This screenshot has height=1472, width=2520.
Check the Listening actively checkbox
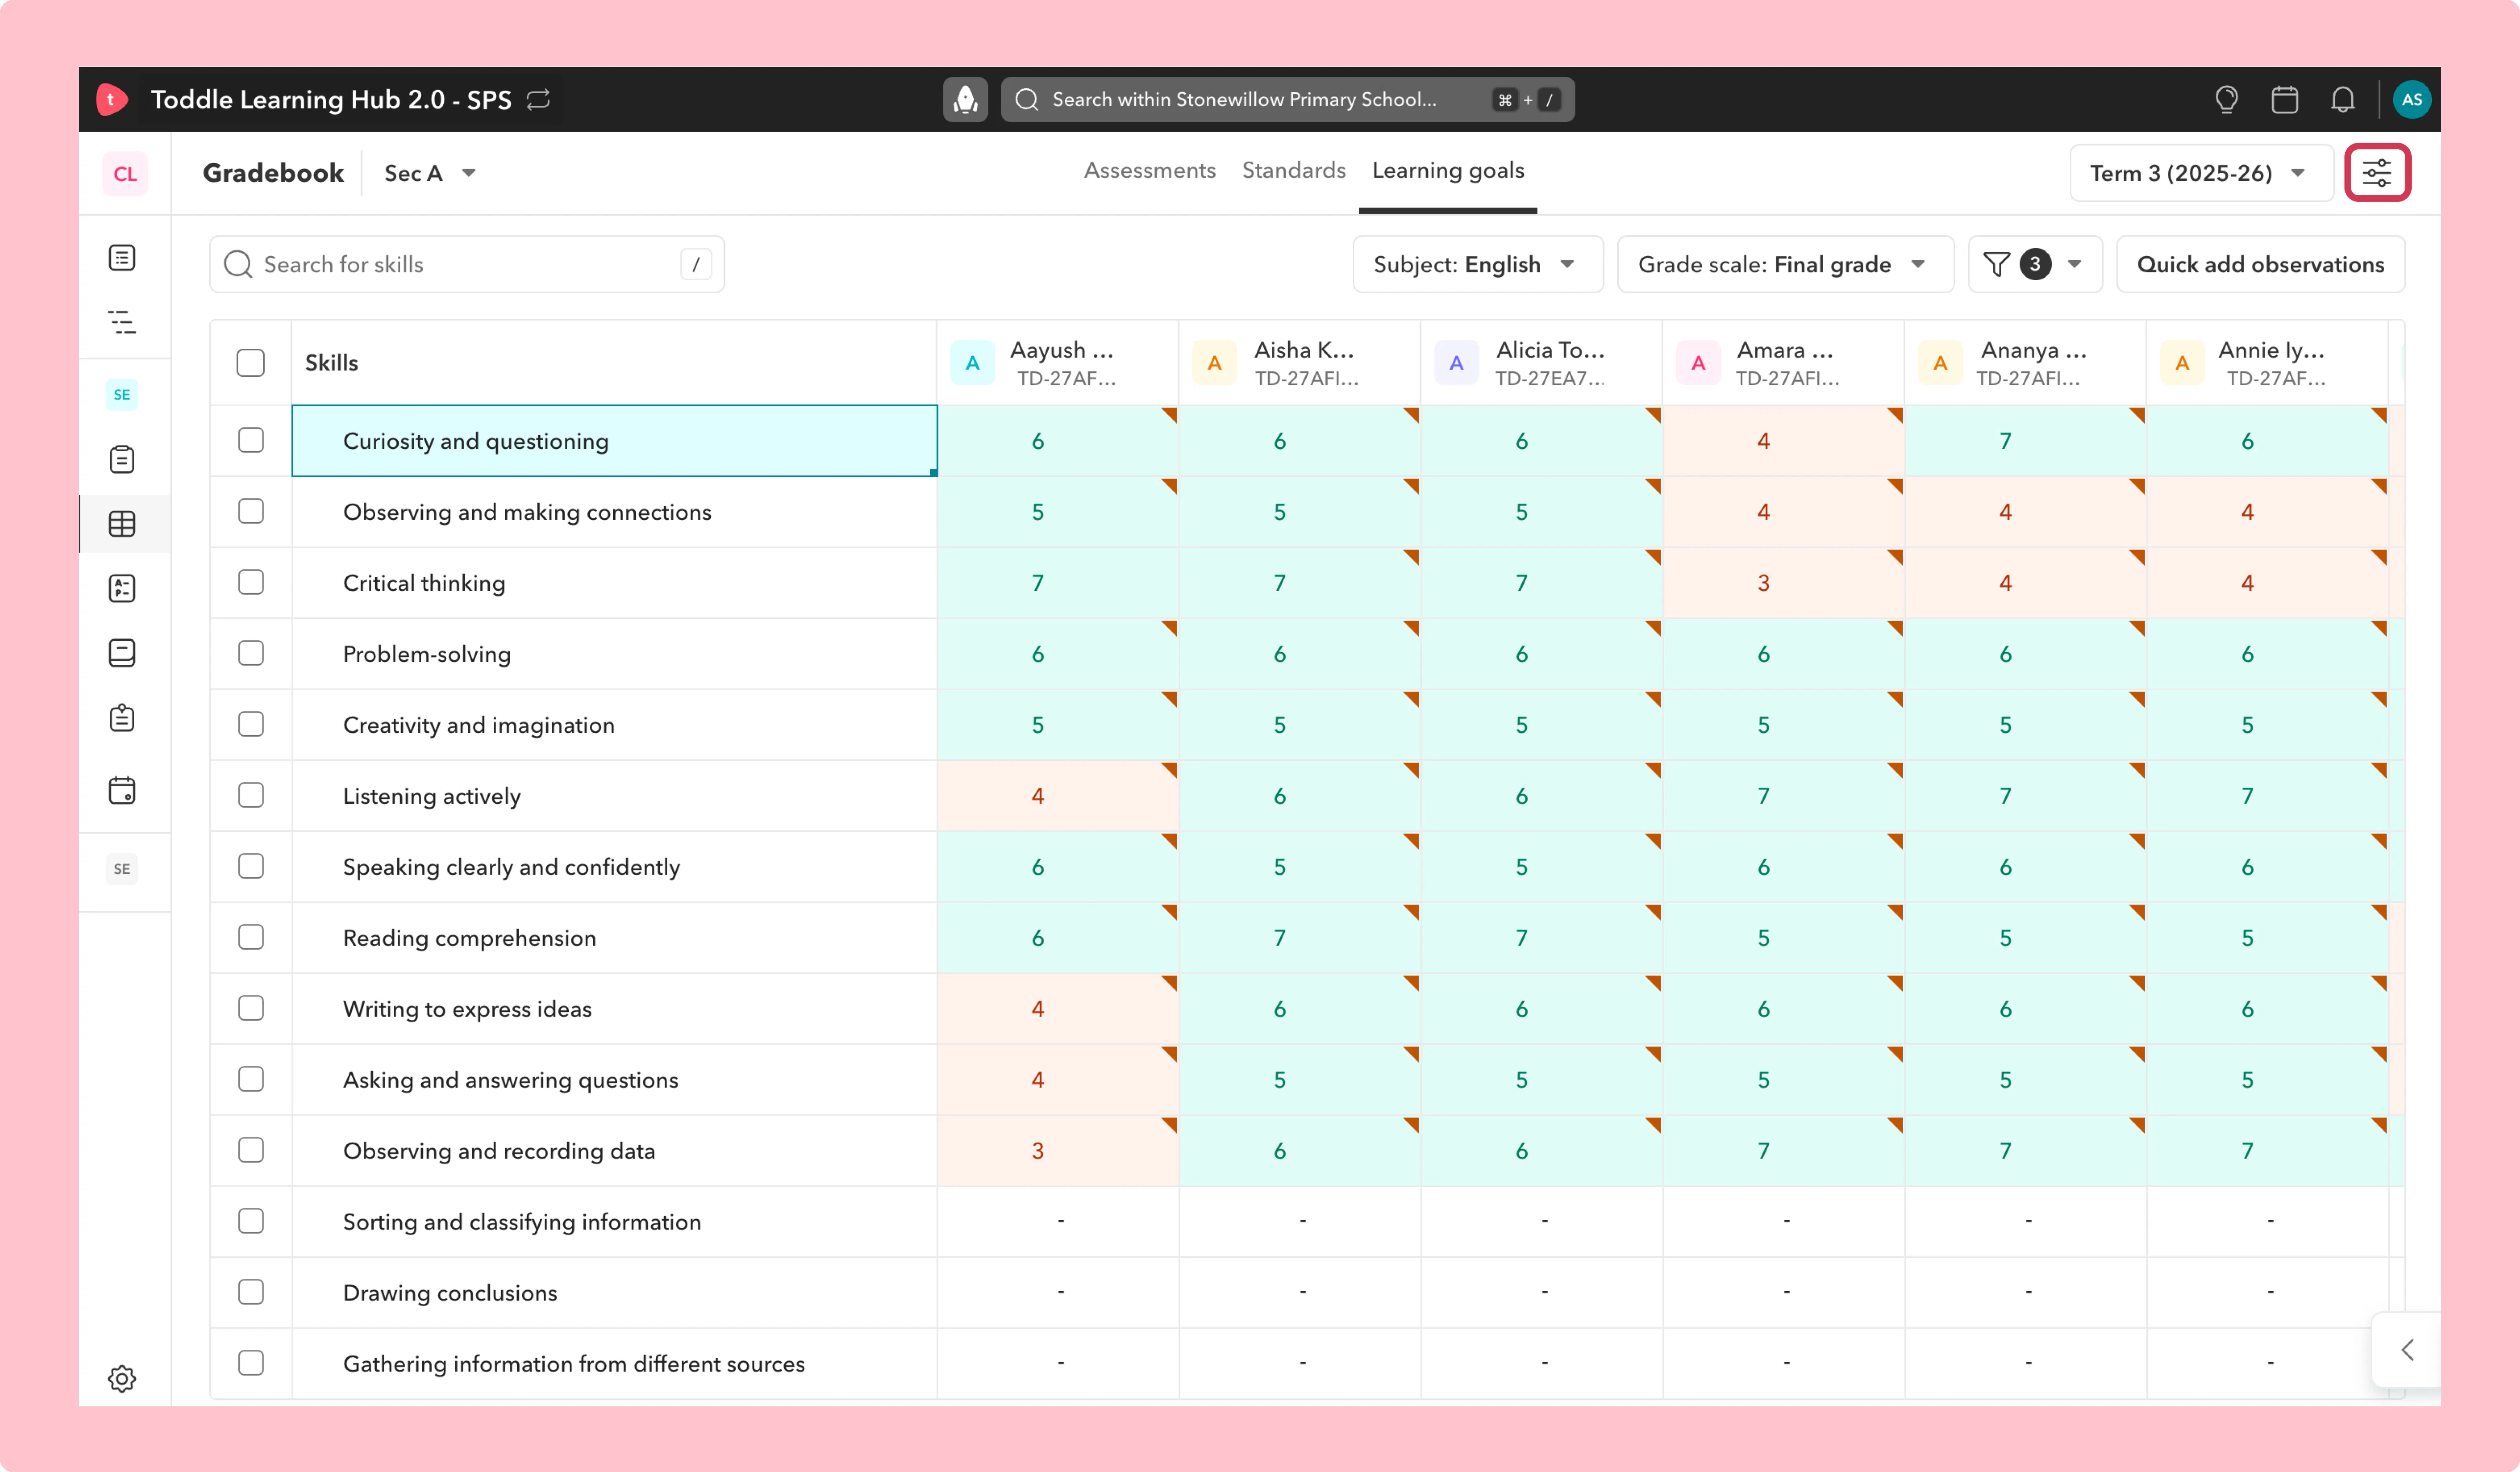click(x=251, y=795)
